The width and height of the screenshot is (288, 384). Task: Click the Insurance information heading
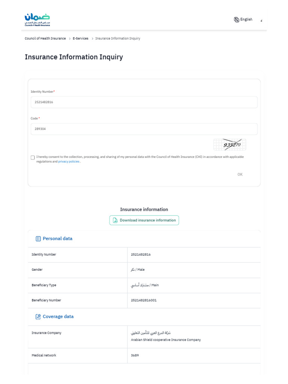pos(144,209)
